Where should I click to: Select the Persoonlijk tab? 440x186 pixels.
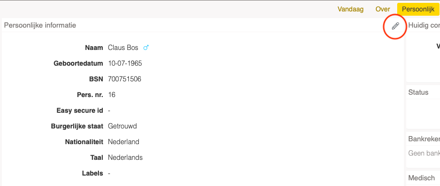(x=418, y=9)
